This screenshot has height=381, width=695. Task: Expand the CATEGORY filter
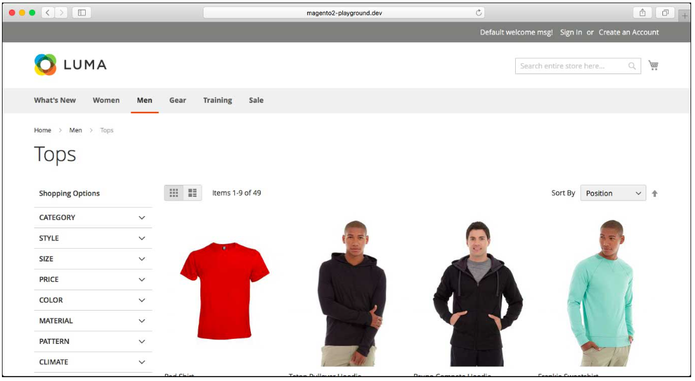93,217
